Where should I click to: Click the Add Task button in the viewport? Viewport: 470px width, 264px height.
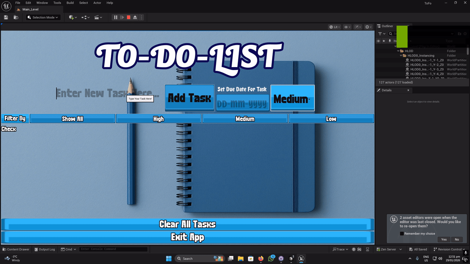pos(189,98)
